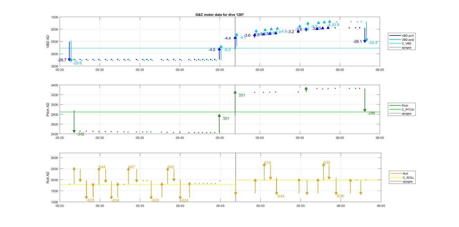This screenshot has width=459, height=227.
Task: Click the 'Pitch AD' y-axis label
Action: pos(48,110)
